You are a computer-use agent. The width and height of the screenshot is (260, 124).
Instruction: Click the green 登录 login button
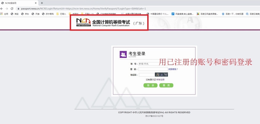[x=150, y=85]
